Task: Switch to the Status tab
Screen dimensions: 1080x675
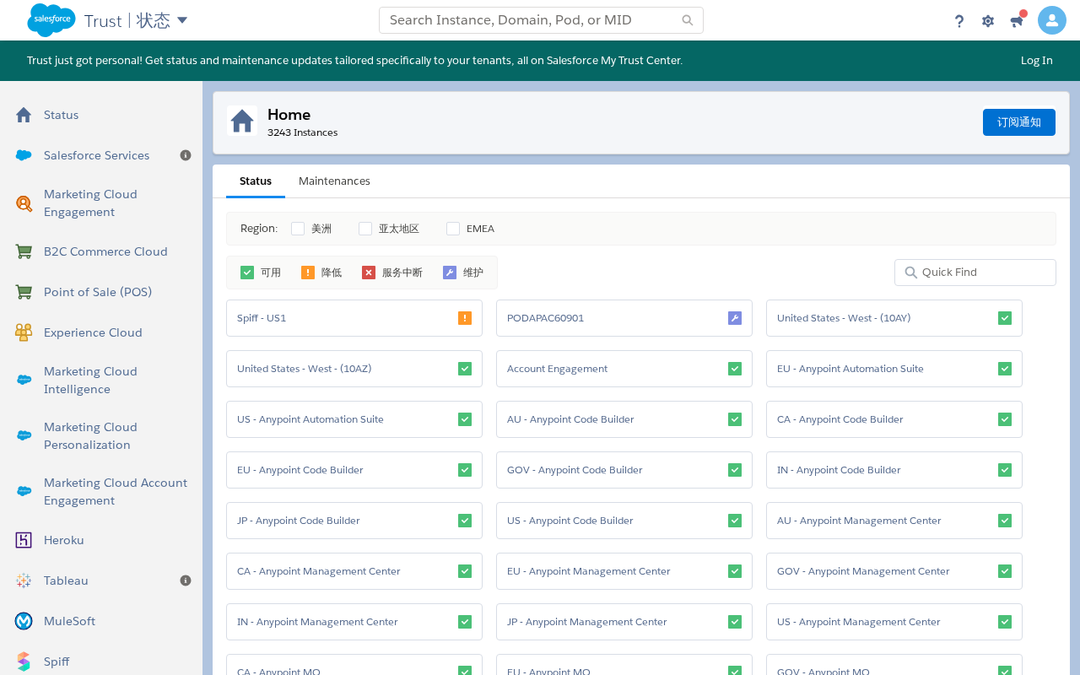Action: pos(256,181)
